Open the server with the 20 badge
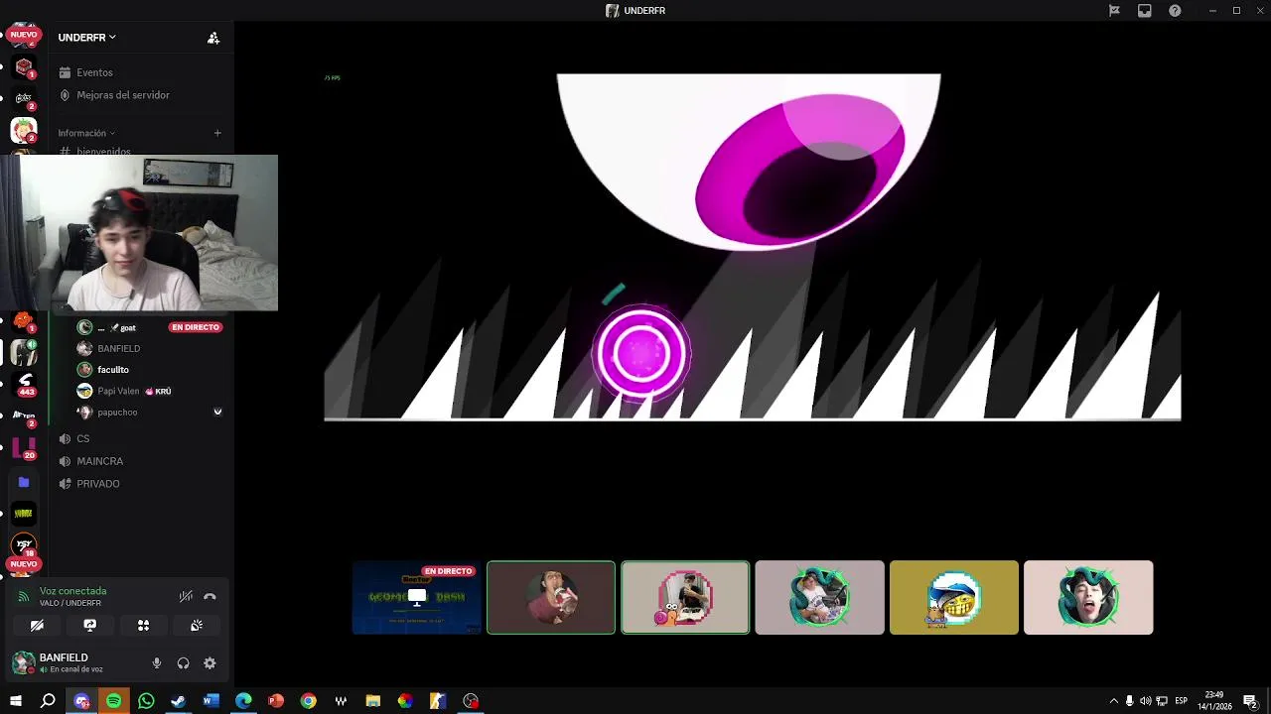The height and width of the screenshot is (714, 1271). [24, 448]
